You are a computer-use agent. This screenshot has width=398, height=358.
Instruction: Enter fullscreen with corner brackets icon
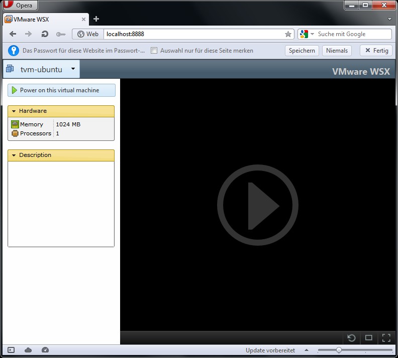point(386,338)
